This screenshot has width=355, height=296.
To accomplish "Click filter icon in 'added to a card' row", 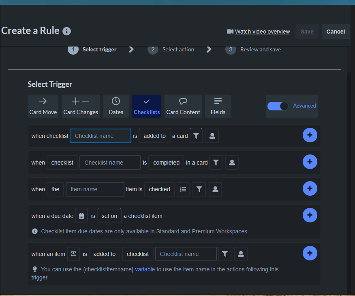I will tap(196, 136).
